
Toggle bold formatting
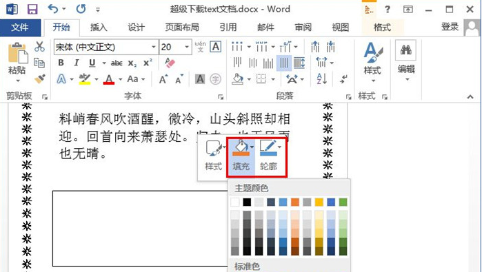[x=61, y=63]
